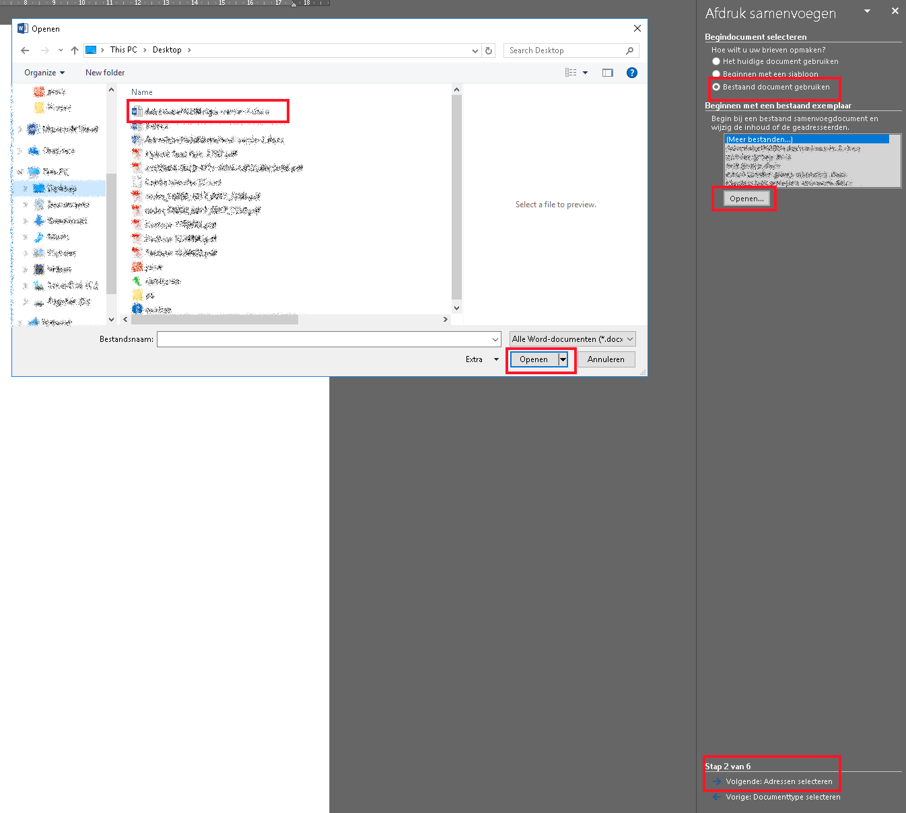
Task: Click the change view icon
Action: pos(571,73)
